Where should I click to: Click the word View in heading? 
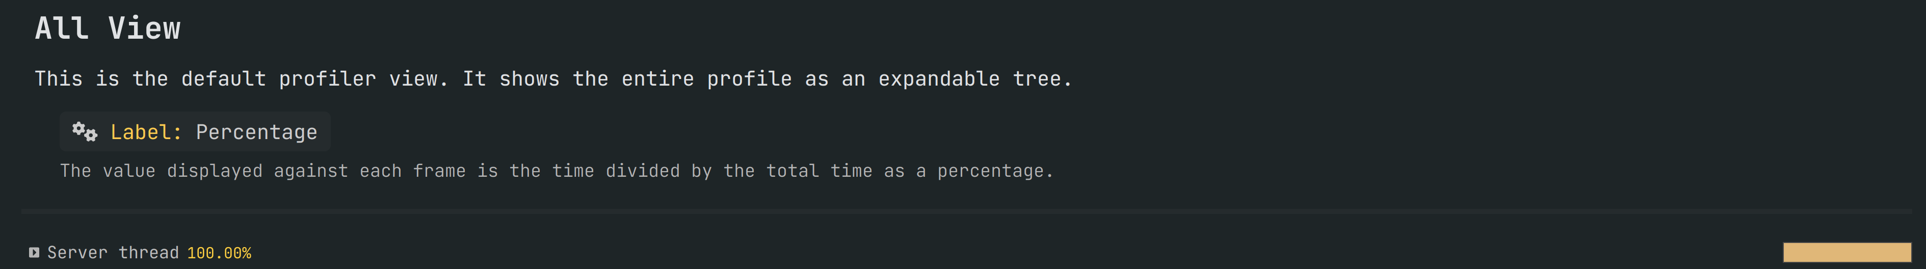pyautogui.click(x=144, y=29)
